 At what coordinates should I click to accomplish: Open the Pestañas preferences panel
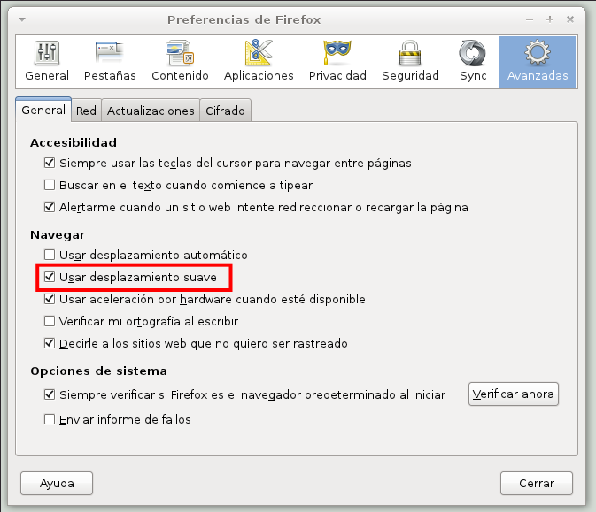(x=110, y=62)
